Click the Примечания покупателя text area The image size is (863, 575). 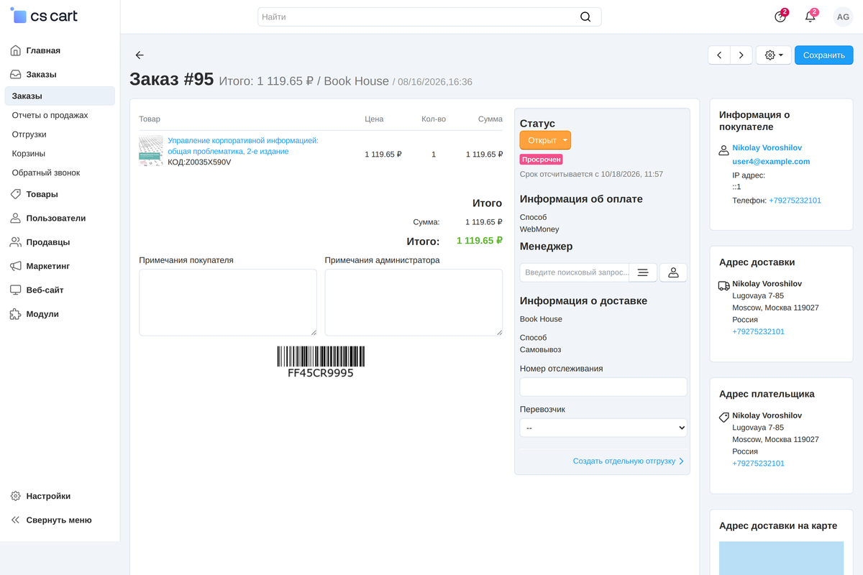click(228, 303)
